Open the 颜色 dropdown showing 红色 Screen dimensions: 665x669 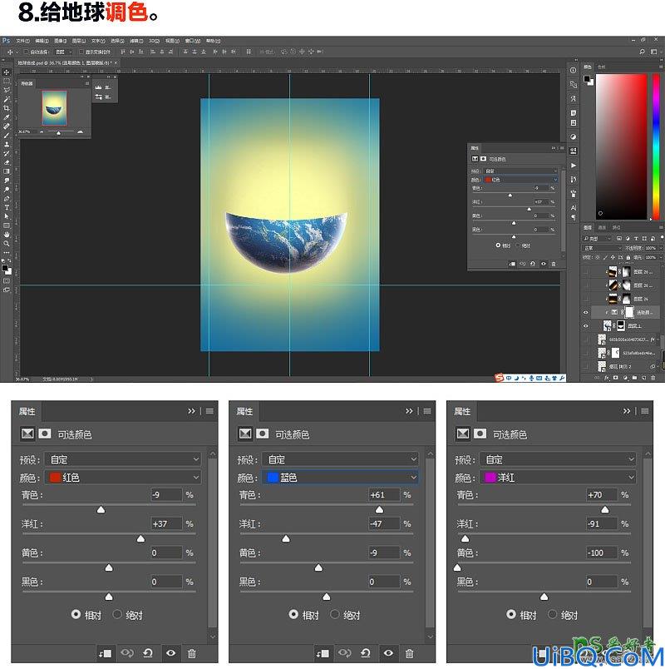point(123,477)
